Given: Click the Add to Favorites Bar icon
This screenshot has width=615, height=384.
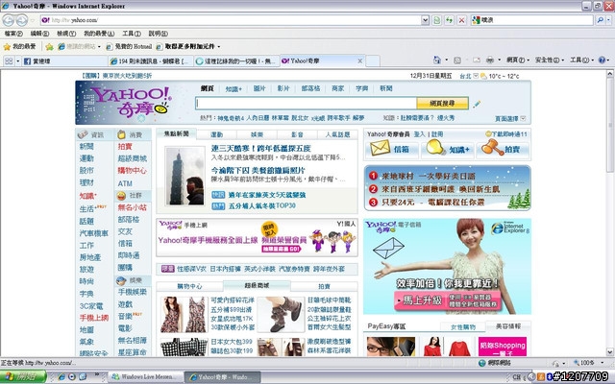Looking at the screenshot, I should (x=49, y=47).
